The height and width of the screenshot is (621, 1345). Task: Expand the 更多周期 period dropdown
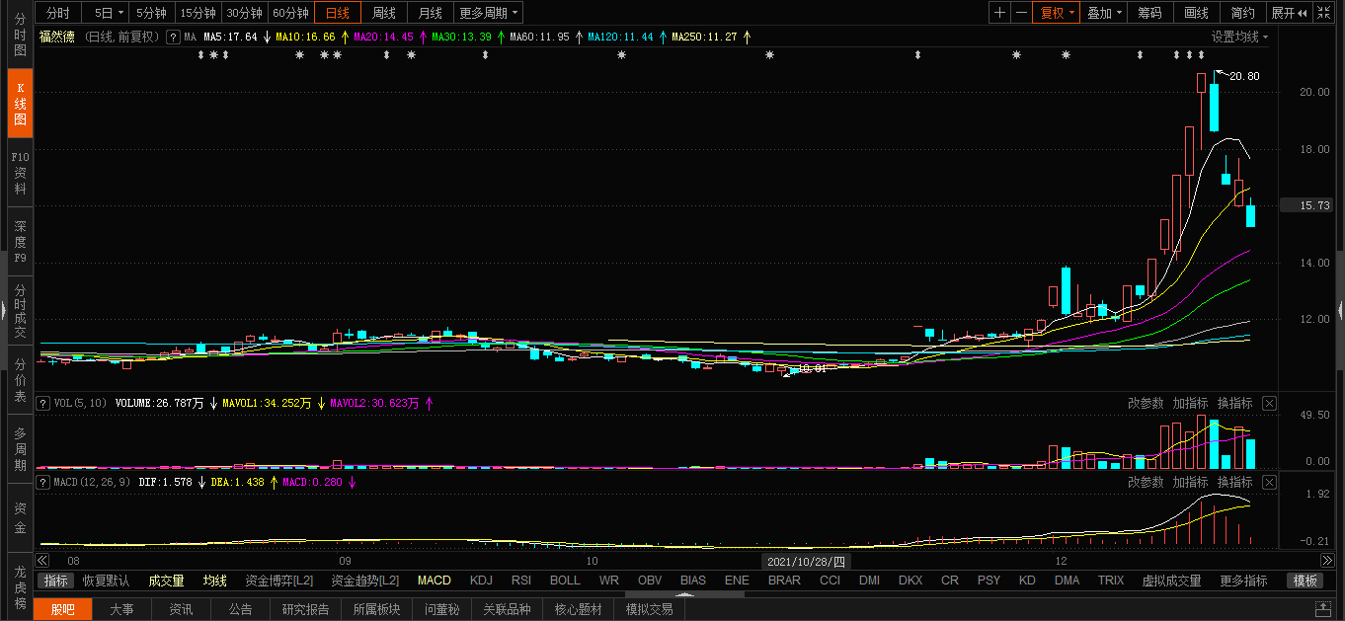(x=489, y=13)
